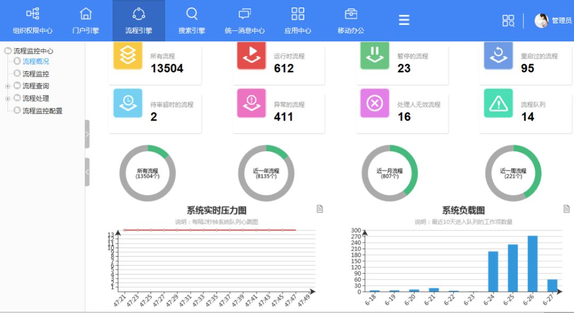Open the QR grid search icon in header

tap(508, 21)
